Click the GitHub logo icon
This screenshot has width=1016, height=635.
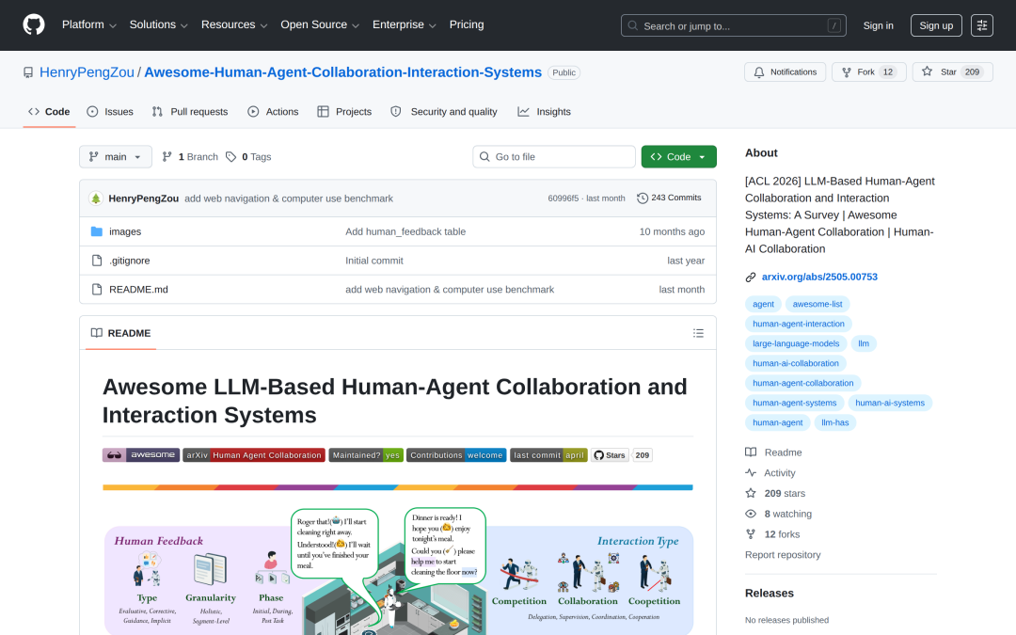click(x=34, y=24)
